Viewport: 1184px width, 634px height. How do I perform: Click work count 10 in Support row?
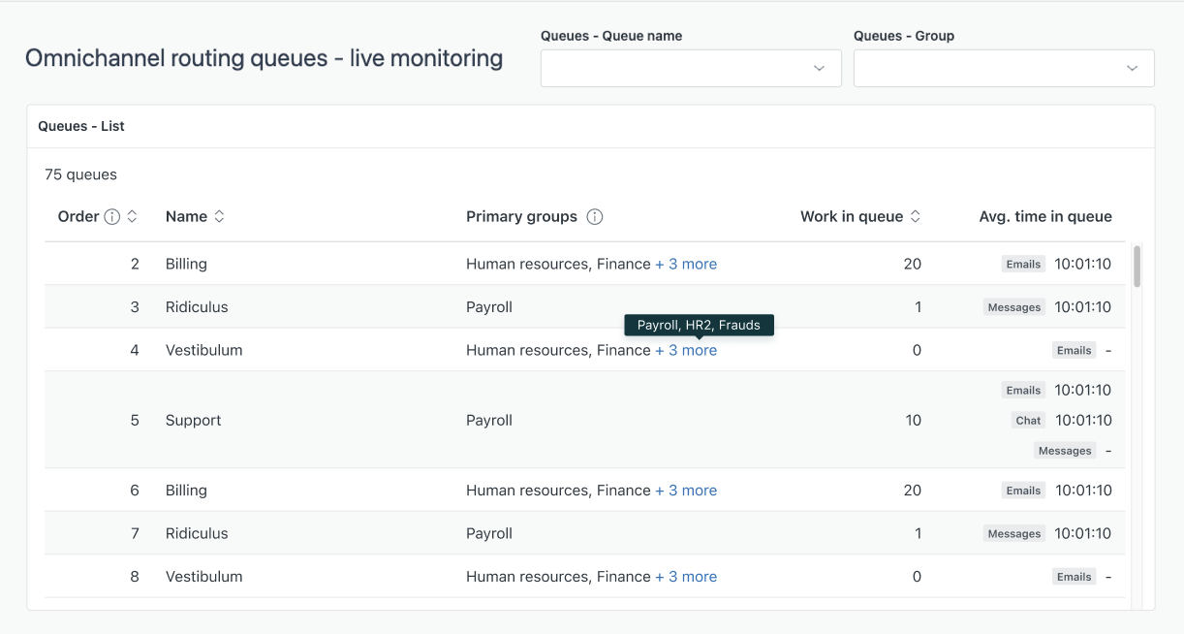click(913, 421)
